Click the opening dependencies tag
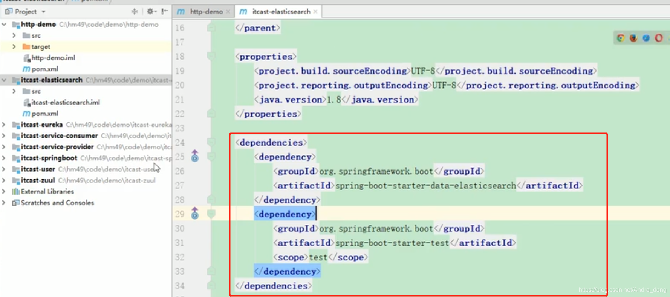The image size is (670, 297). pyautogui.click(x=271, y=143)
